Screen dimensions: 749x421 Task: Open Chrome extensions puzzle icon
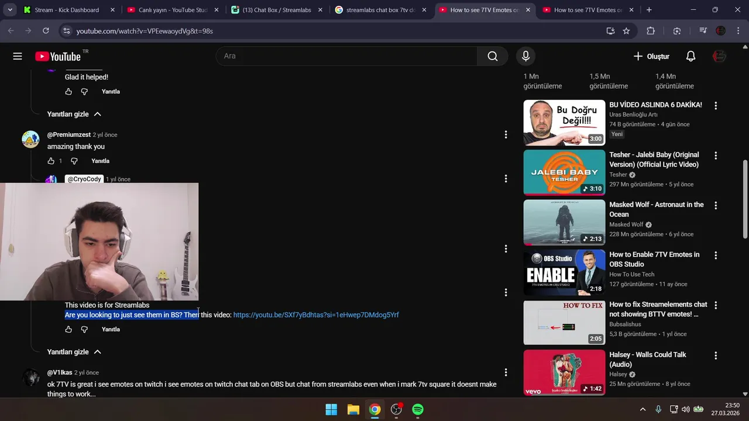click(x=651, y=31)
